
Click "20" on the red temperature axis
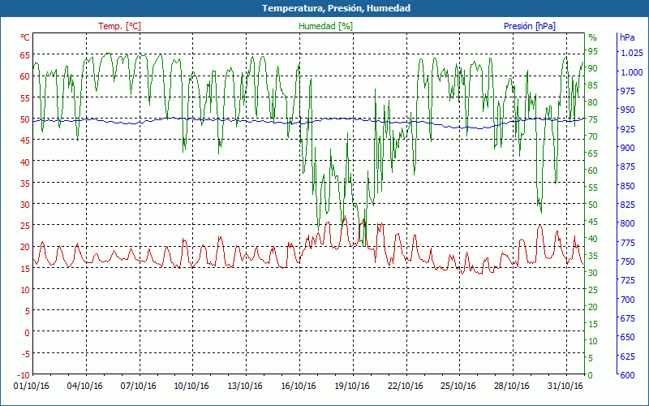(25, 247)
